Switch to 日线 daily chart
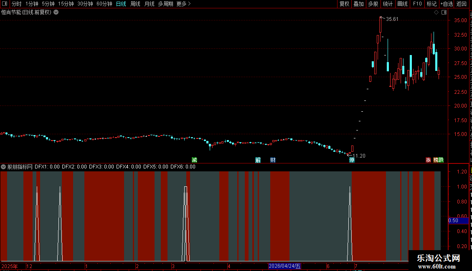Image resolution: width=472 pixels, height=271 pixels. 121,4
